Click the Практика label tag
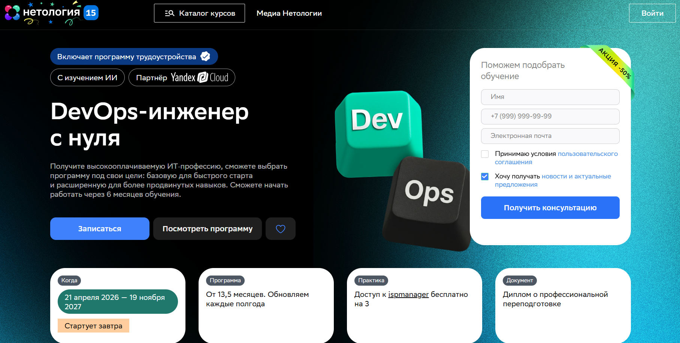 pyautogui.click(x=371, y=280)
